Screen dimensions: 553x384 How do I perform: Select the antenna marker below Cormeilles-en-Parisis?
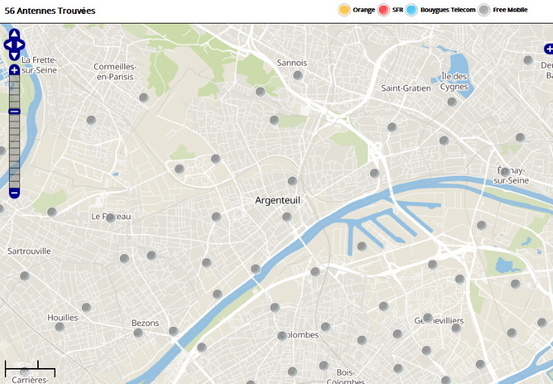(x=144, y=98)
